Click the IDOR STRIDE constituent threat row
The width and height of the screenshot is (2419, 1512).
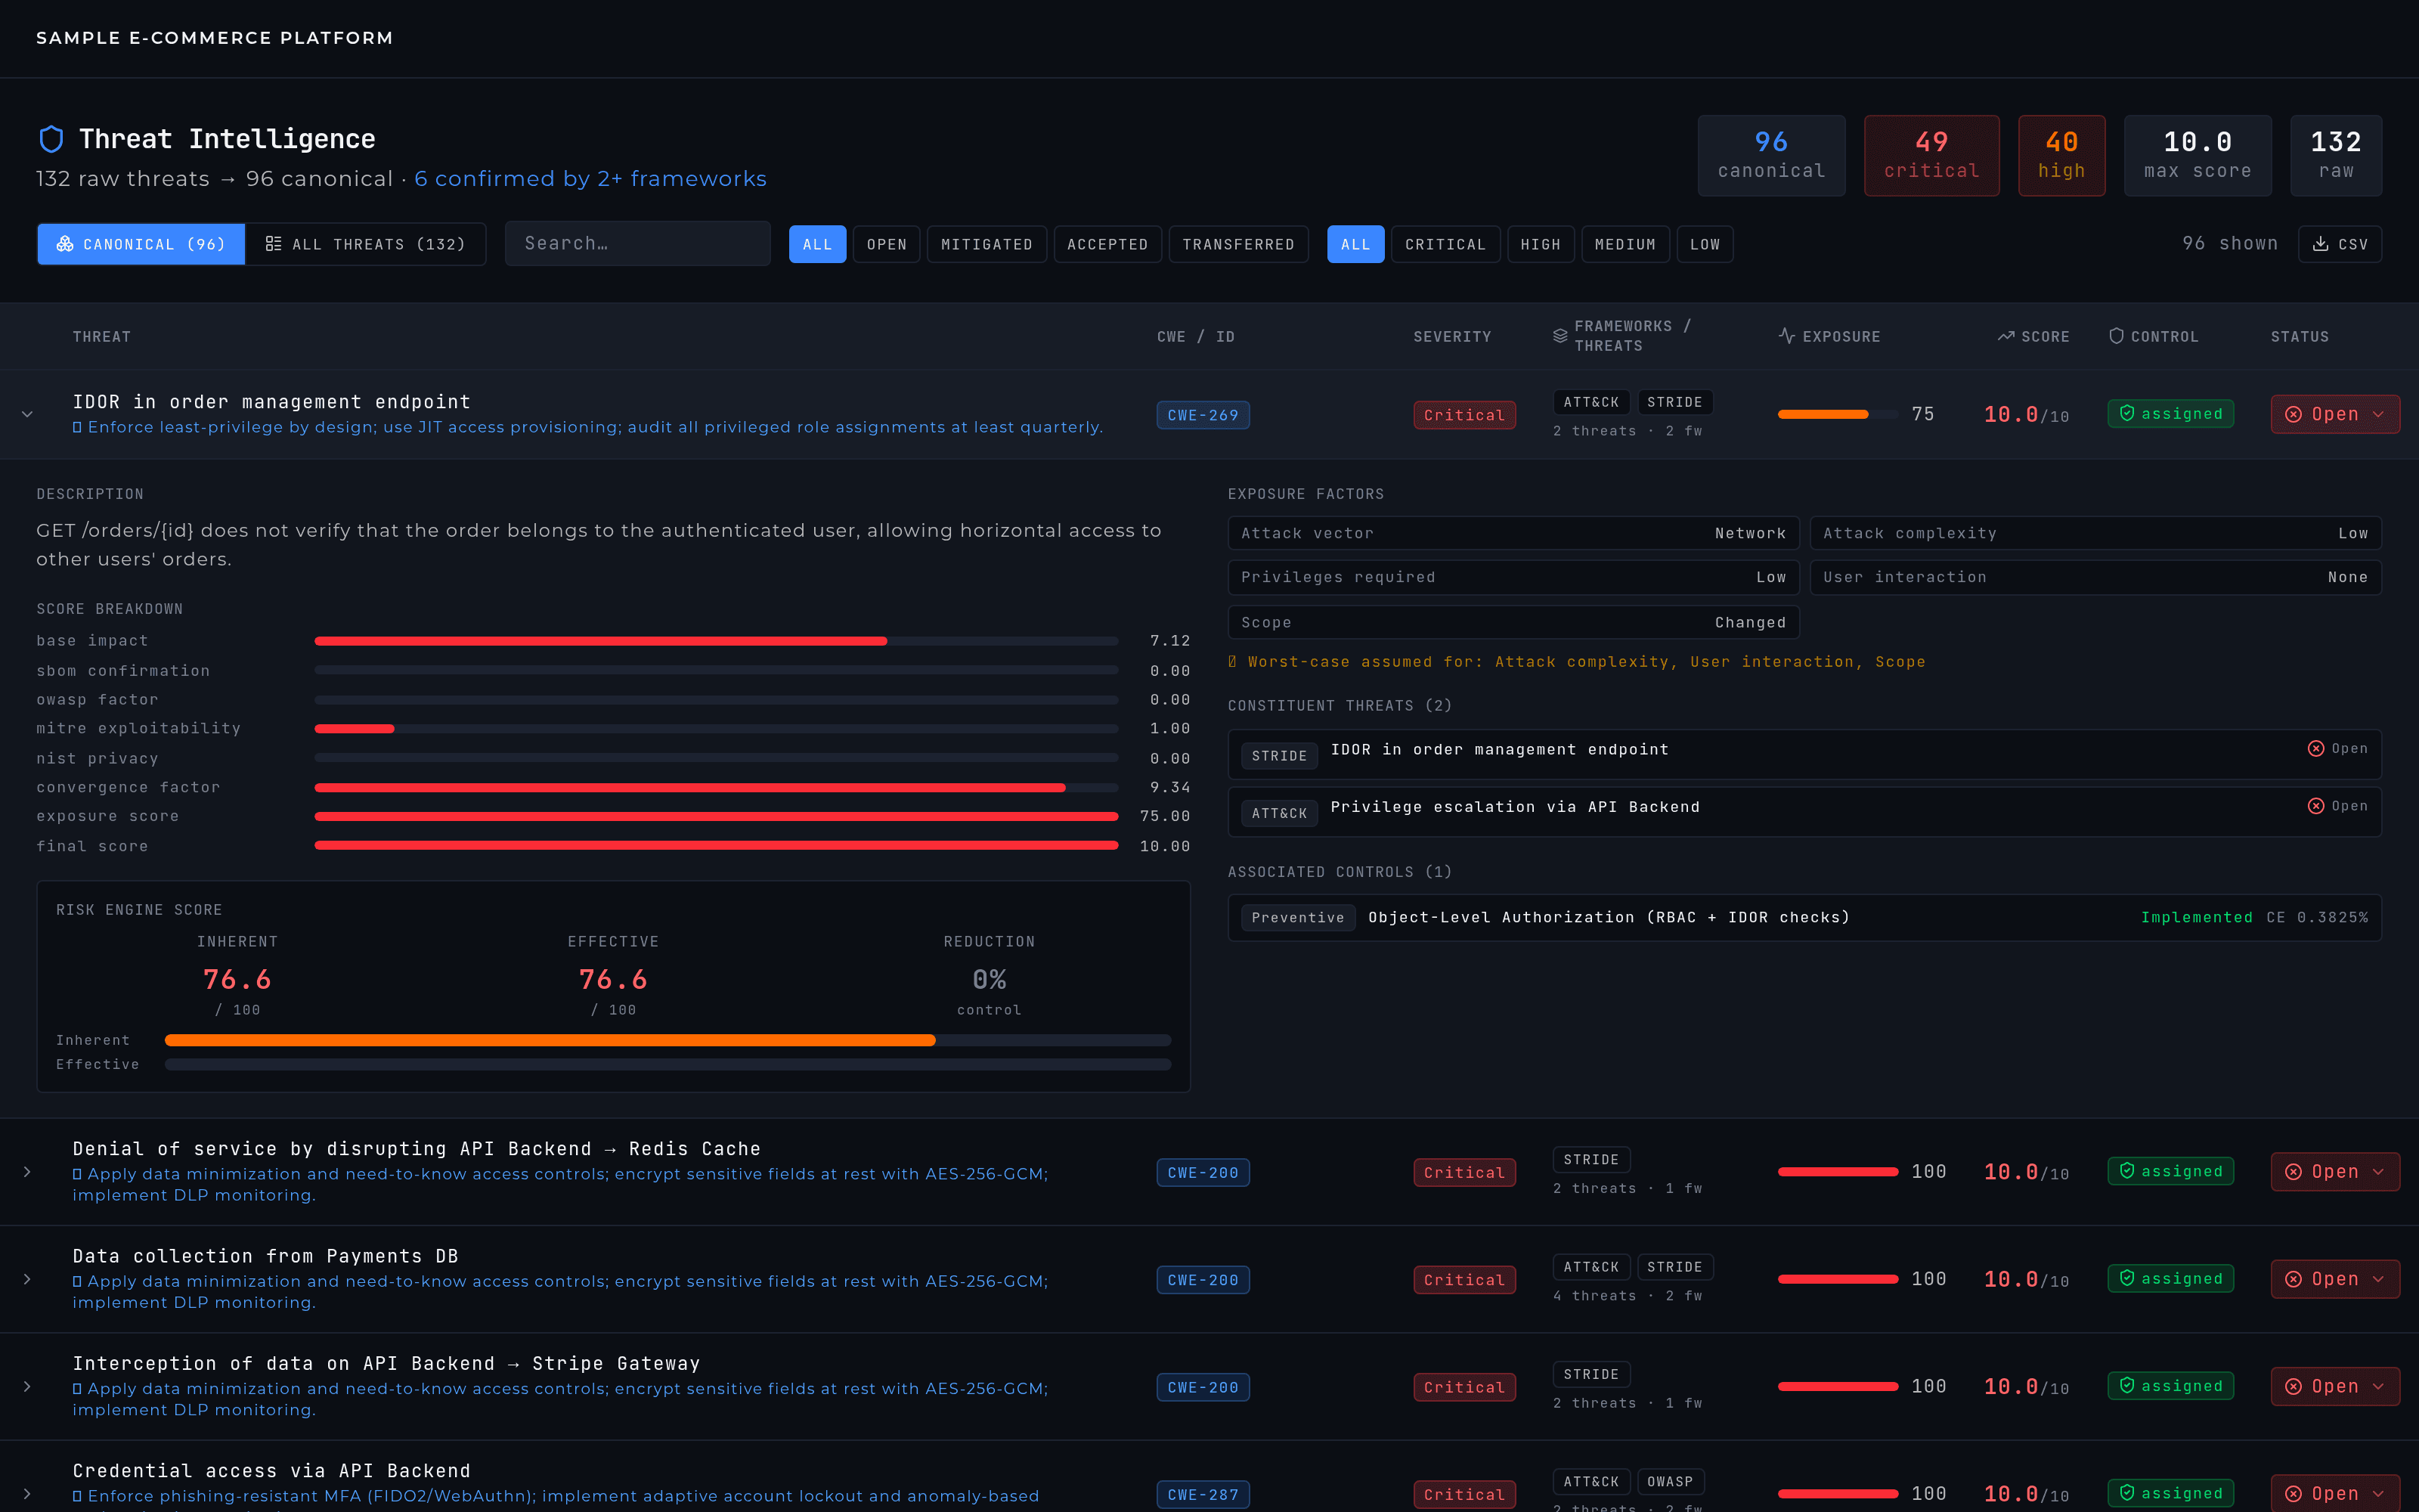point(1804,754)
